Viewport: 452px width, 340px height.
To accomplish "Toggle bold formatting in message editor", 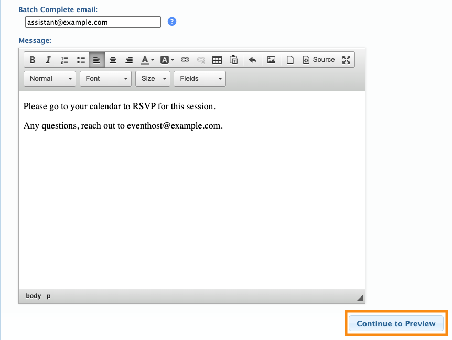I will pos(33,60).
